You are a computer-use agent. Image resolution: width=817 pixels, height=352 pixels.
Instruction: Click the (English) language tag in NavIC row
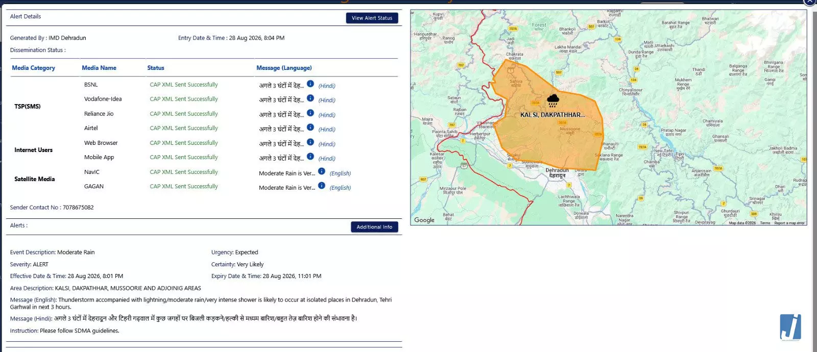(340, 173)
